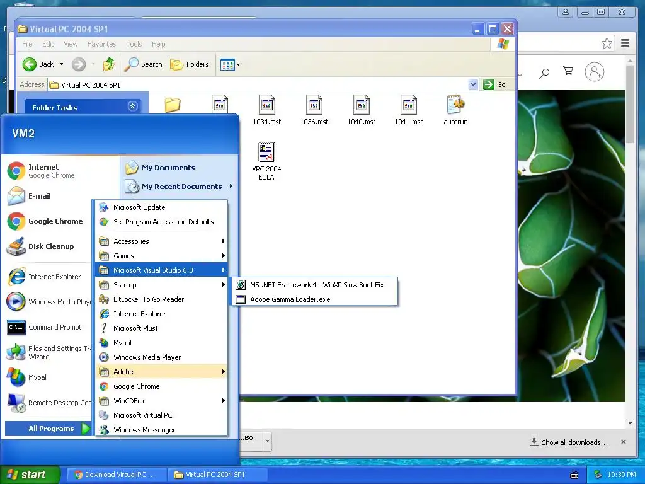The width and height of the screenshot is (645, 484).
Task: Open the Edit menu
Action: point(48,44)
